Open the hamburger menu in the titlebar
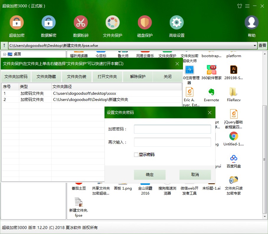Image resolution: width=268 pixels, height=234 pixels. tap(247, 6)
